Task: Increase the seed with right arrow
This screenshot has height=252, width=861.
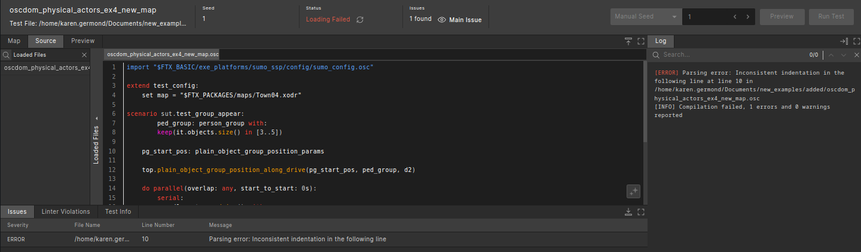Action: pyautogui.click(x=747, y=17)
